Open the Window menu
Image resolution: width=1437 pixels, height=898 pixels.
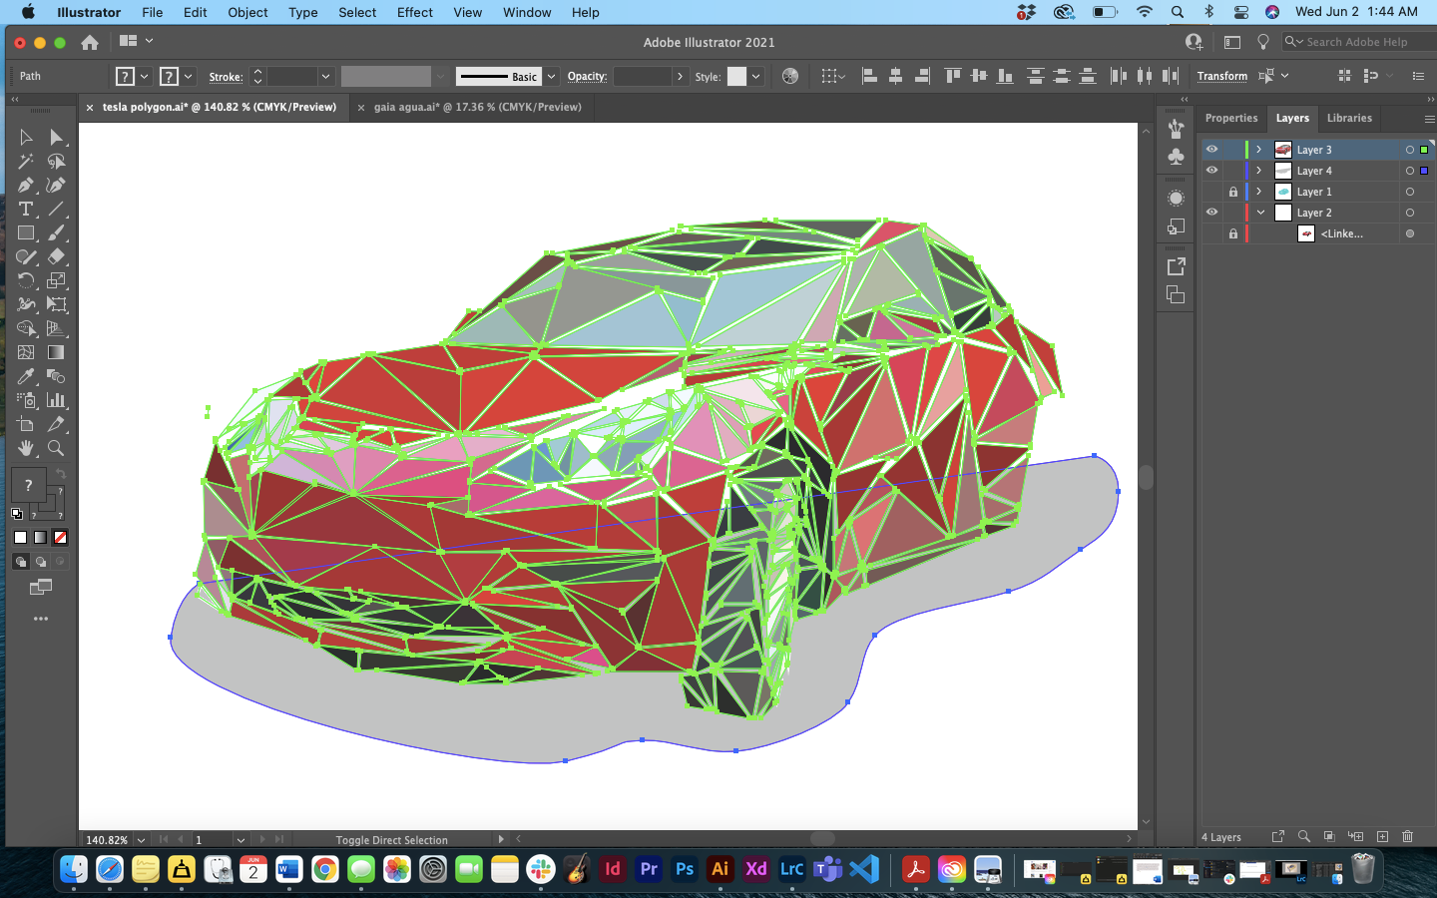click(527, 12)
